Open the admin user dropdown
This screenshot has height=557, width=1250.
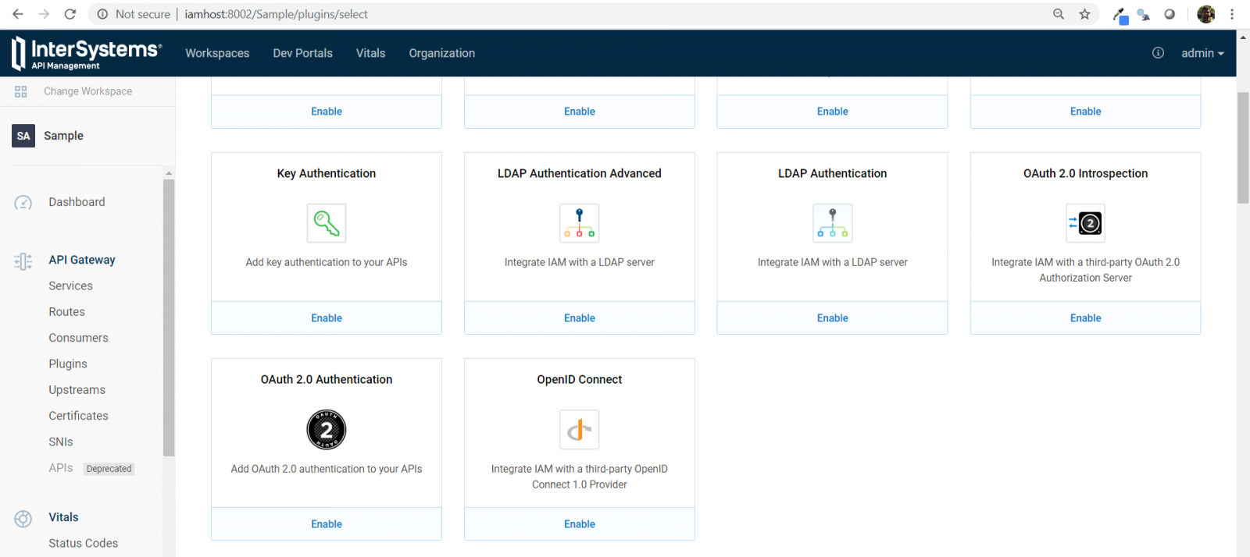click(1202, 53)
